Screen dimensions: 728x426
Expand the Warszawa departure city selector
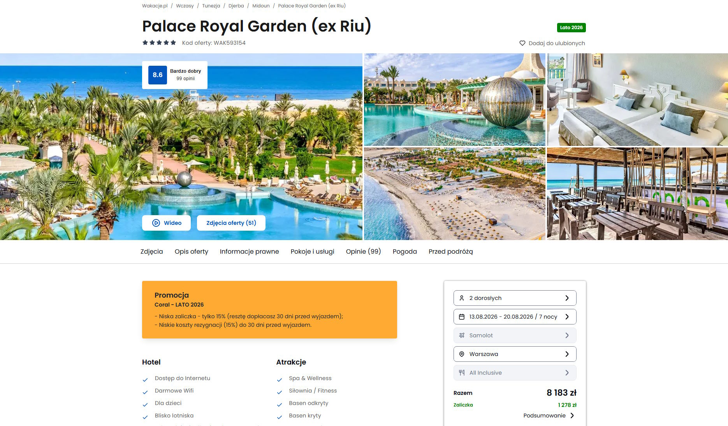pos(515,354)
